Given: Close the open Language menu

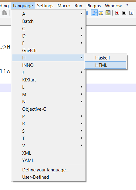Looking at the screenshot, I should point(23,6).
